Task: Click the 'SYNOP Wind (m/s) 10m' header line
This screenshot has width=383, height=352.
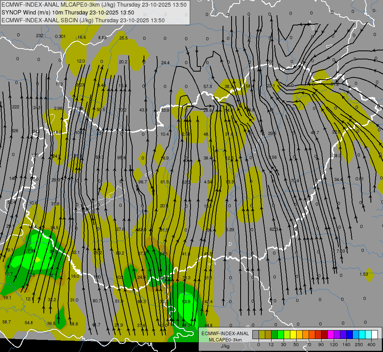Action: [68, 13]
